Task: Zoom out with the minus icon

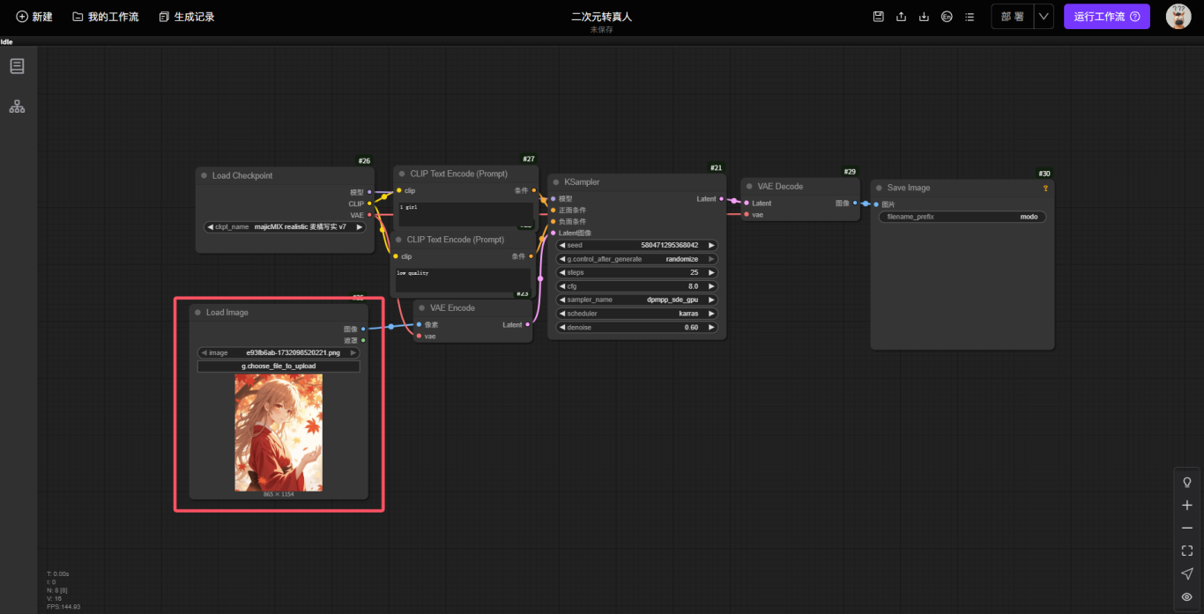Action: coord(1187,528)
